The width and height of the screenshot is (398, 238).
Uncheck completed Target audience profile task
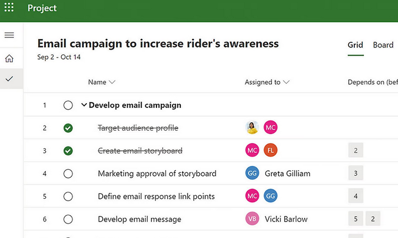pyautogui.click(x=68, y=128)
